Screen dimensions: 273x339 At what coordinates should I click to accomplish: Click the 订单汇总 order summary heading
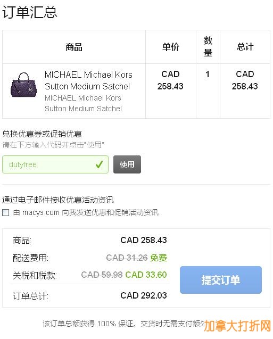pos(30,12)
